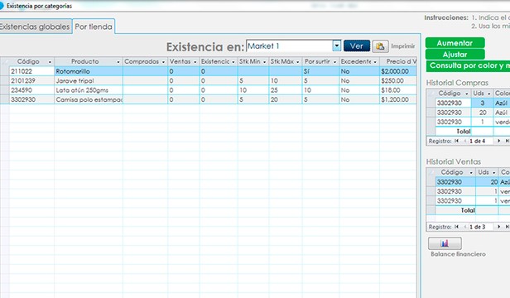
Task: Open Código filter in Historial Compras
Action: click(466, 94)
